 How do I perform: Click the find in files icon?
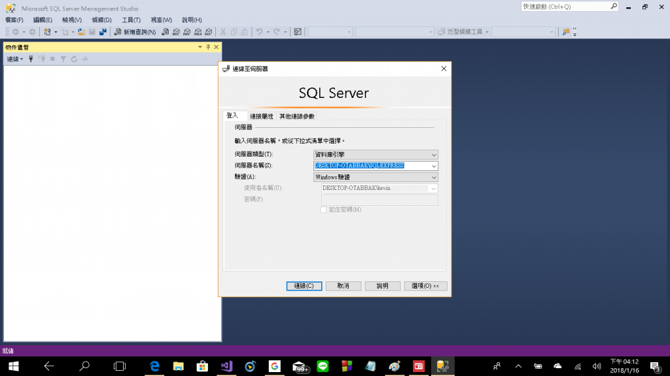566,32
